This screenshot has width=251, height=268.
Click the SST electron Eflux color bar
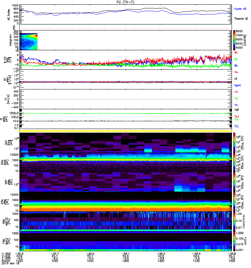(x=234, y=182)
